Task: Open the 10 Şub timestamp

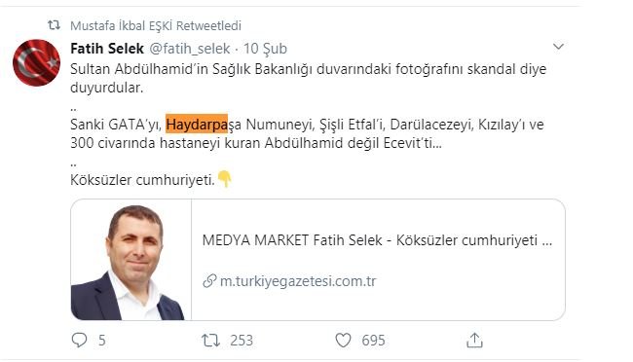Action: (265, 49)
